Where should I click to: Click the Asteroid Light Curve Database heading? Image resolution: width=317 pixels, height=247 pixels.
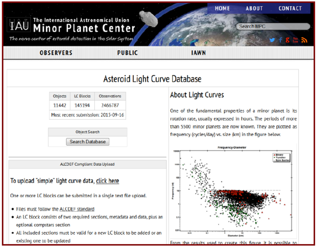tap(152, 79)
